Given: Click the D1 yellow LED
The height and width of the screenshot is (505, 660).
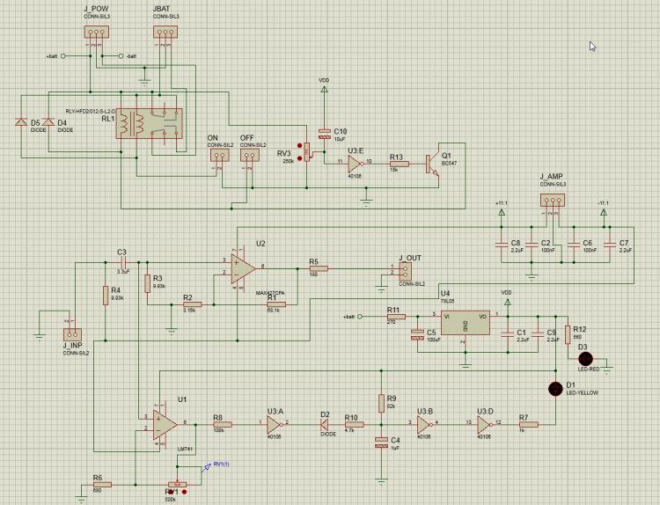Looking at the screenshot, I should pos(555,389).
